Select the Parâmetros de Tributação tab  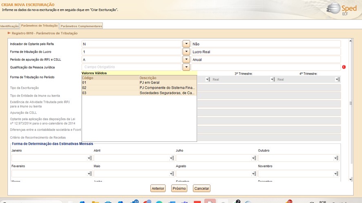(39, 26)
